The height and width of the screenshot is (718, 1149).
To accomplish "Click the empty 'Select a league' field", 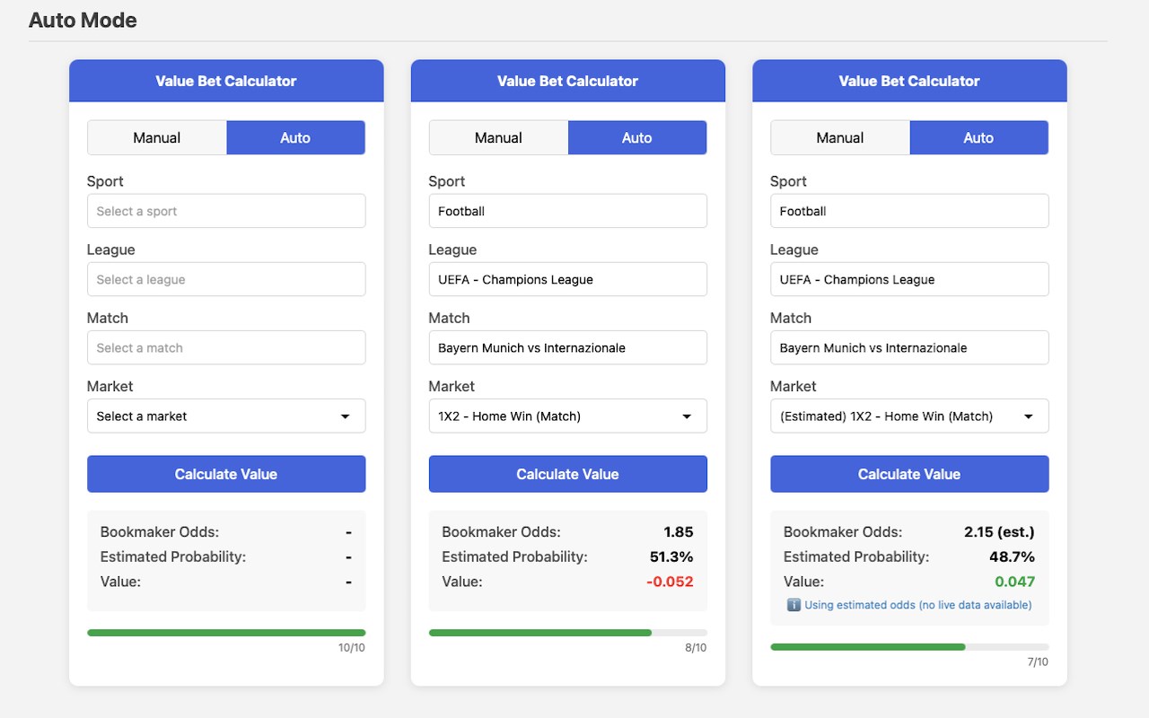I will (226, 279).
